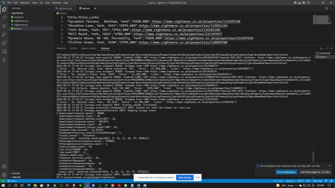The image size is (335, 188).
Task: Select the test.csv editor tab
Action: click(x=86, y=8)
